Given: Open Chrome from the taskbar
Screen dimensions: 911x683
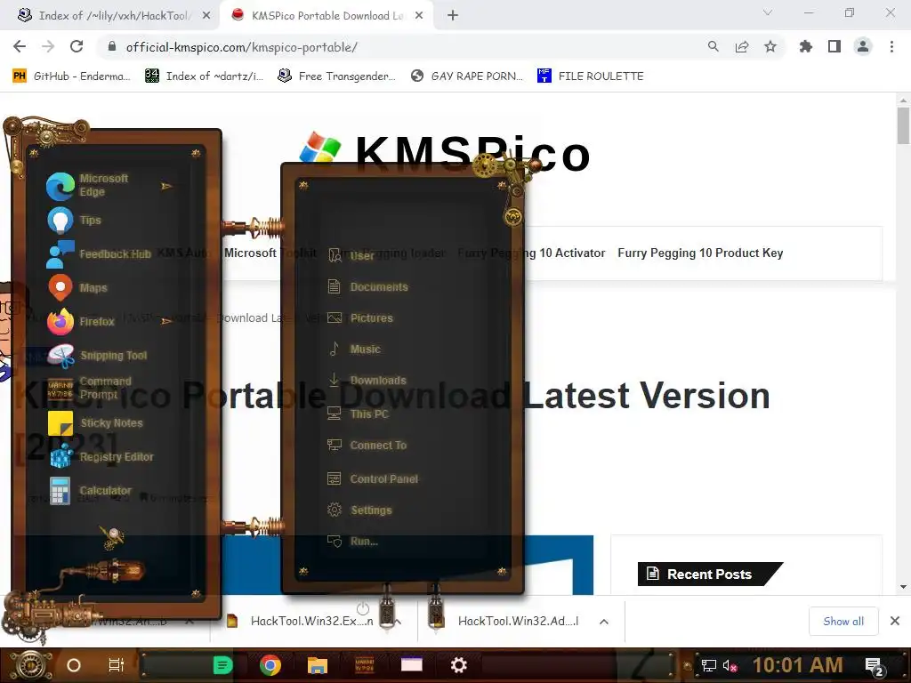Looking at the screenshot, I should [270, 665].
